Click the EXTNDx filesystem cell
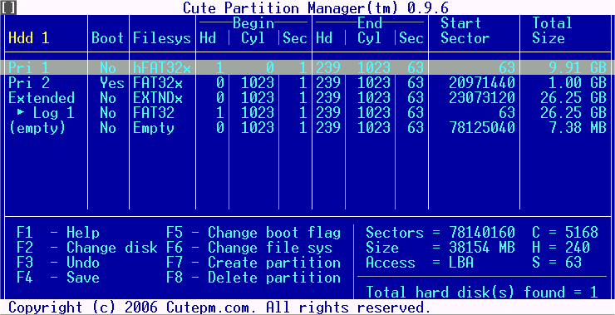 [158, 98]
